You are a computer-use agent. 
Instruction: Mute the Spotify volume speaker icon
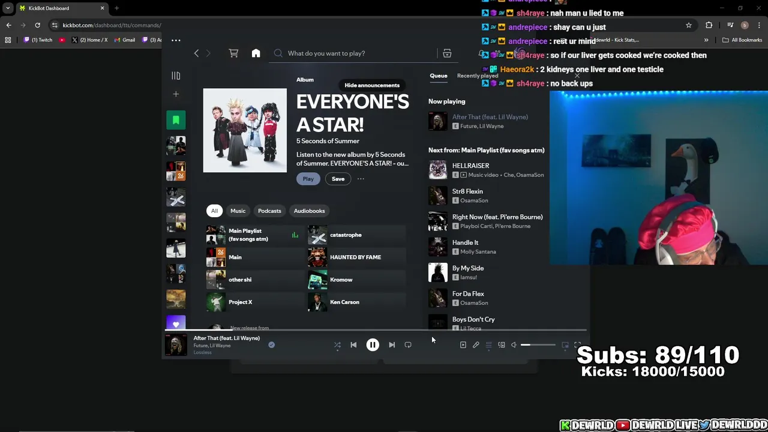(x=514, y=345)
